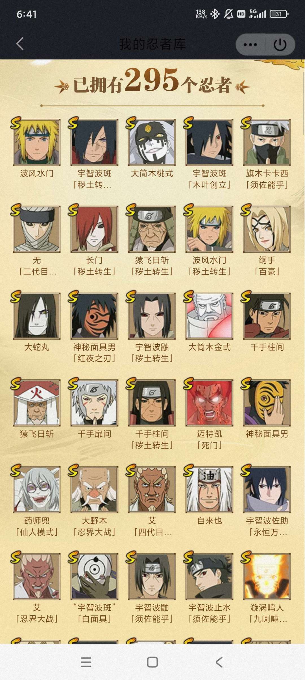Open 大筒木桃式 ninja avatar
The image size is (305, 680).
point(152,142)
